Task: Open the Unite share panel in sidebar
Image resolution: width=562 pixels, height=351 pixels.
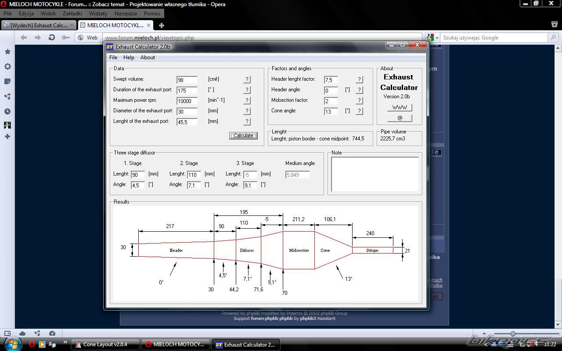Action: [x=7, y=97]
